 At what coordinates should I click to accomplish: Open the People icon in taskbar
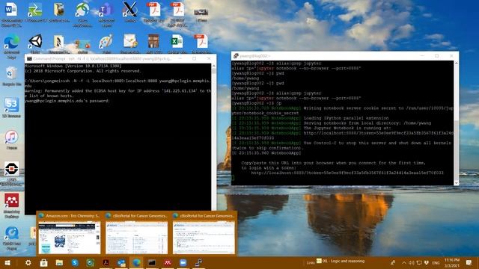coord(393,262)
